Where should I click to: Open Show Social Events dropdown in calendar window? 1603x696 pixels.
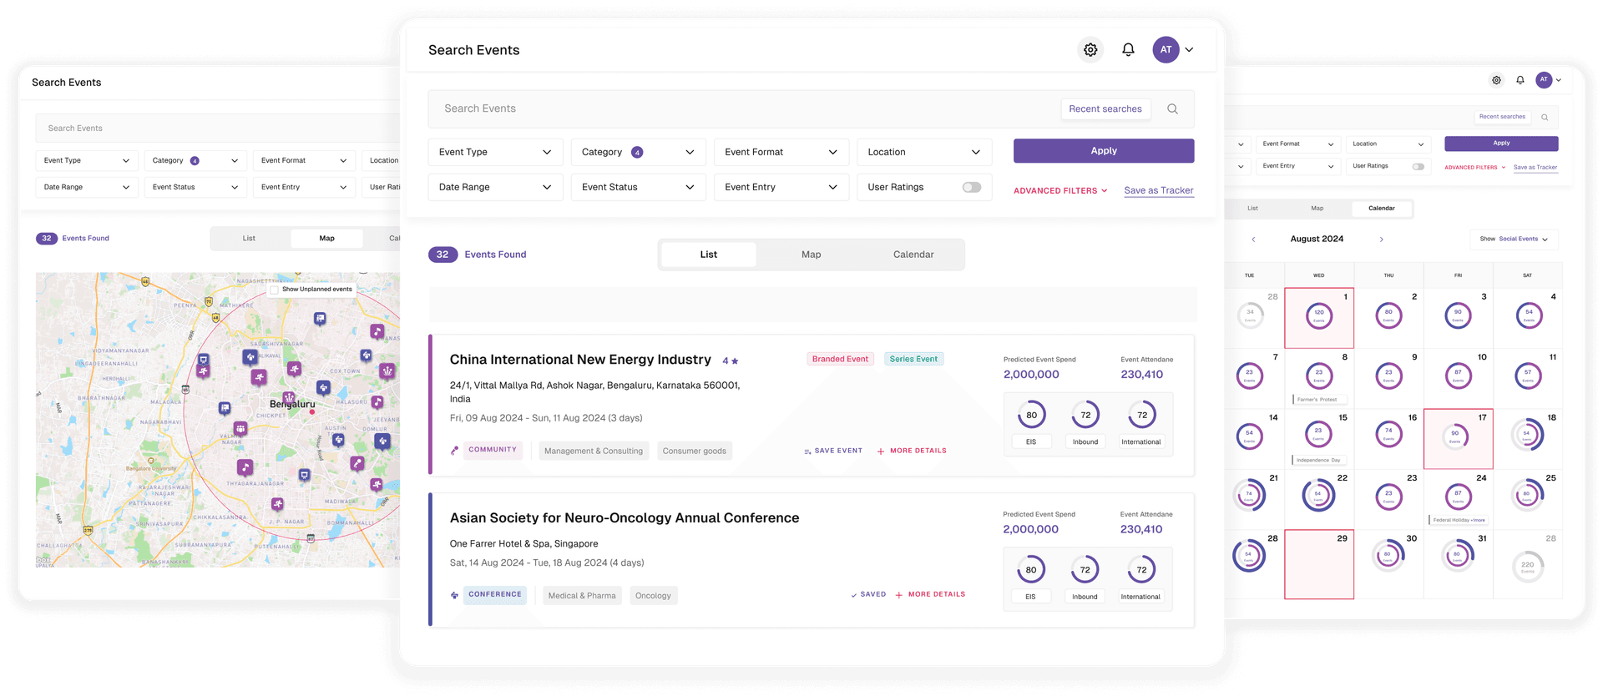click(x=1514, y=240)
